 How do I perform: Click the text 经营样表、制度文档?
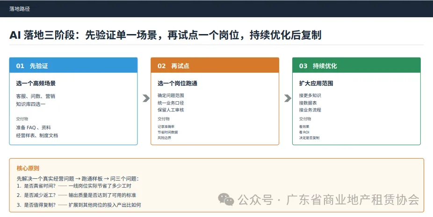click(37, 136)
